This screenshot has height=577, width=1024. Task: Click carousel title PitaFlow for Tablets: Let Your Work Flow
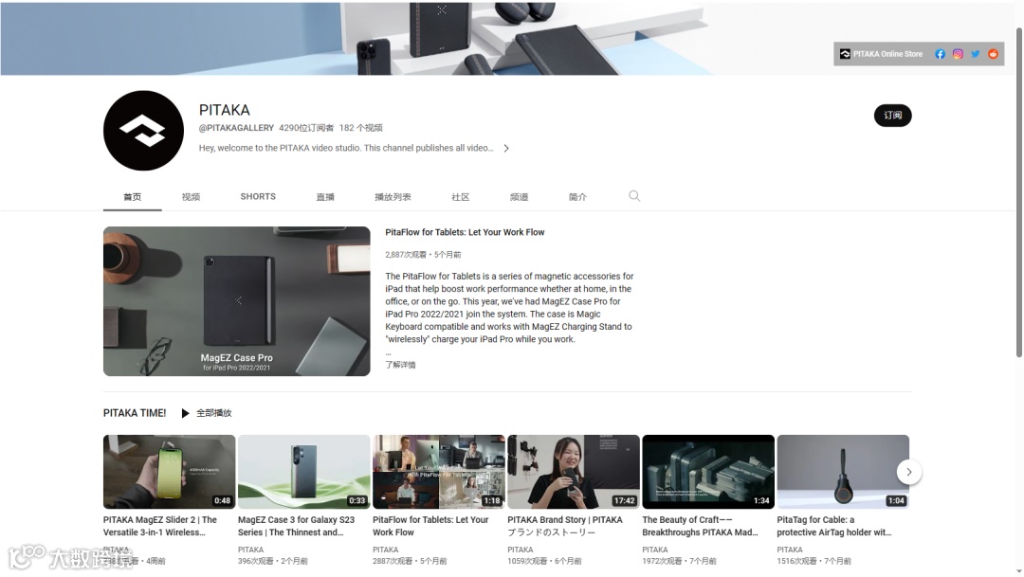coord(431,526)
